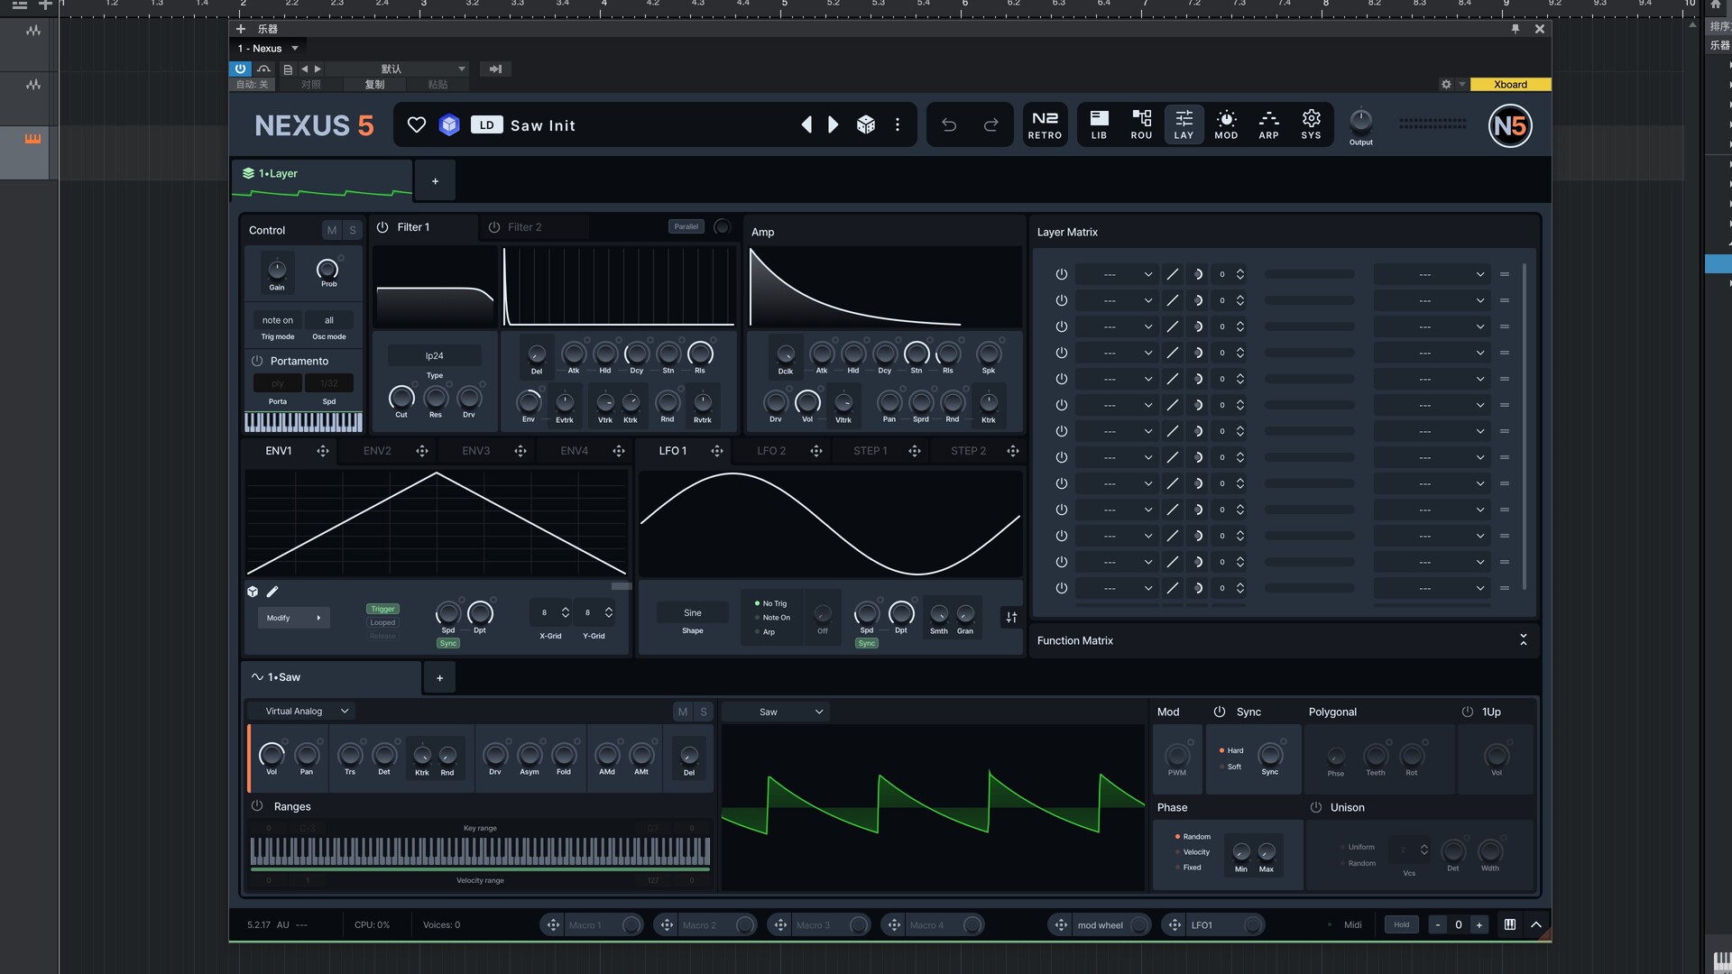Go to the previous preset arrow
The height and width of the screenshot is (974, 1732).
pos(806,124)
